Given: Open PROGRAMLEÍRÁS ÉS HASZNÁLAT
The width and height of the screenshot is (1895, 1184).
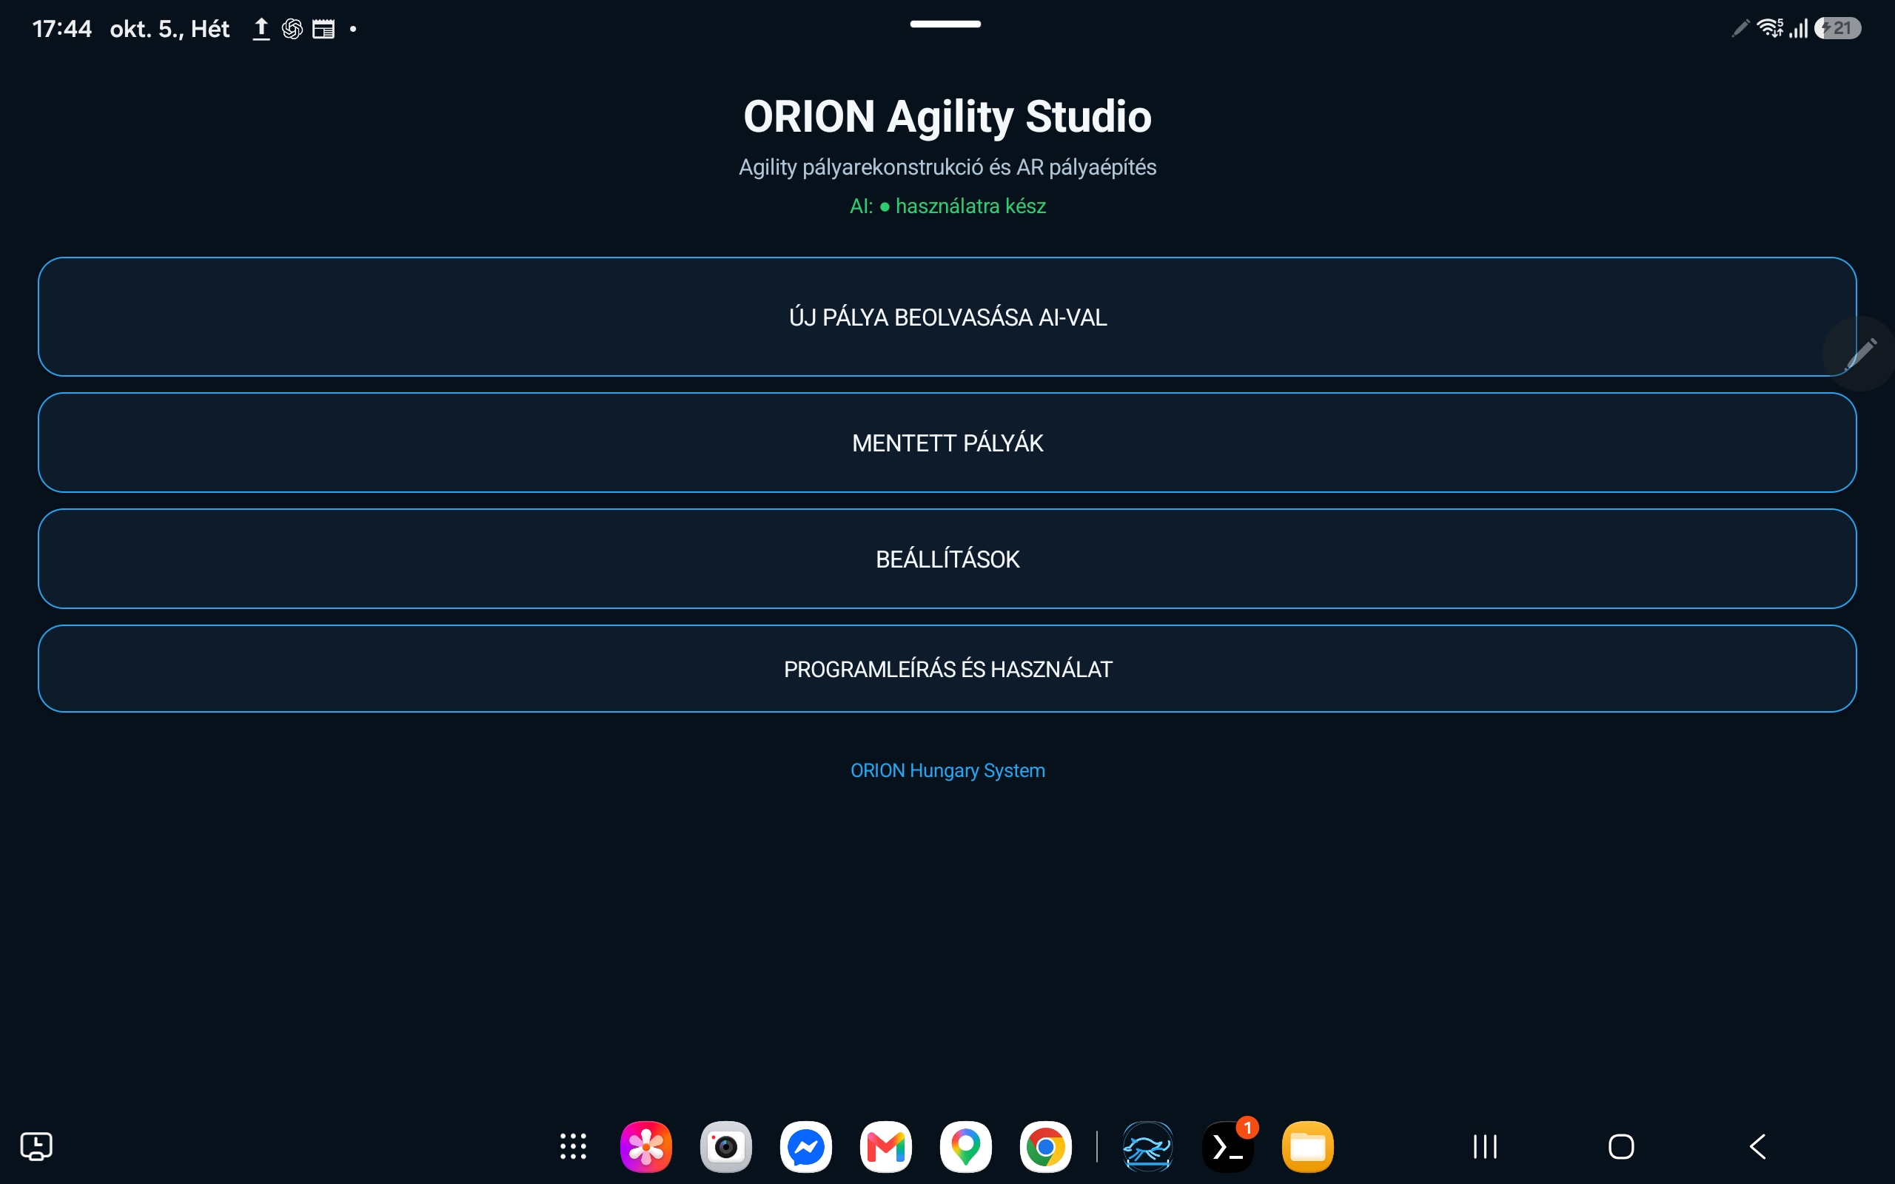Looking at the screenshot, I should [x=947, y=669].
